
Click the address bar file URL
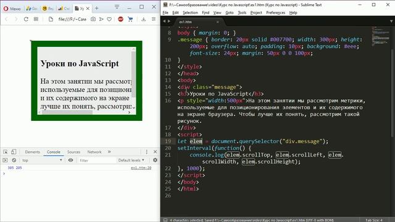pyautogui.click(x=72, y=19)
